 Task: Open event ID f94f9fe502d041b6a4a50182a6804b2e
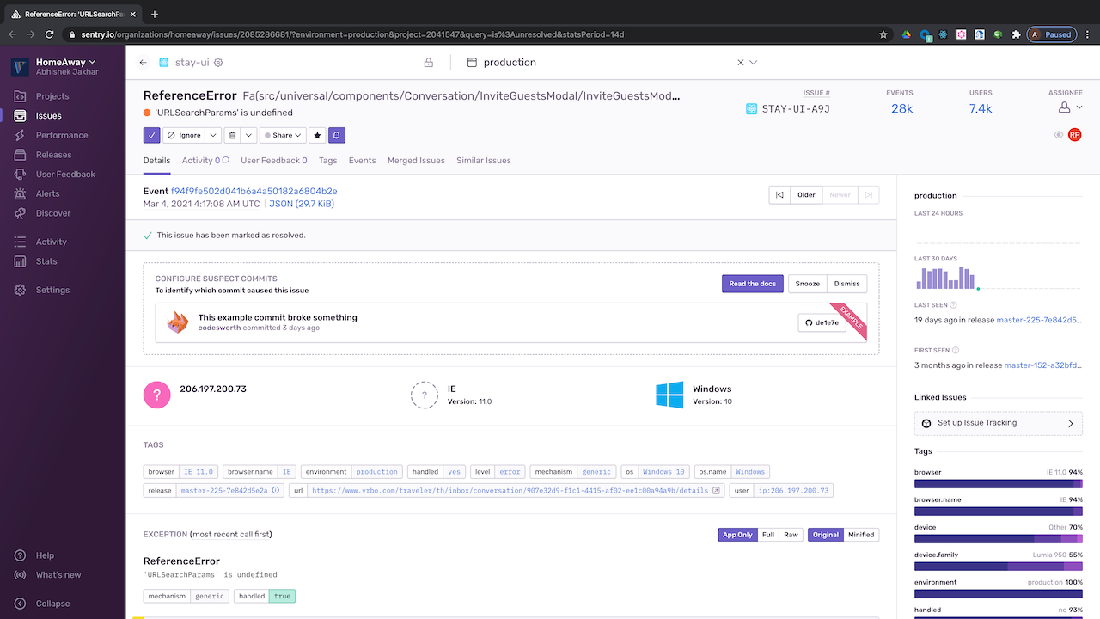click(x=254, y=191)
